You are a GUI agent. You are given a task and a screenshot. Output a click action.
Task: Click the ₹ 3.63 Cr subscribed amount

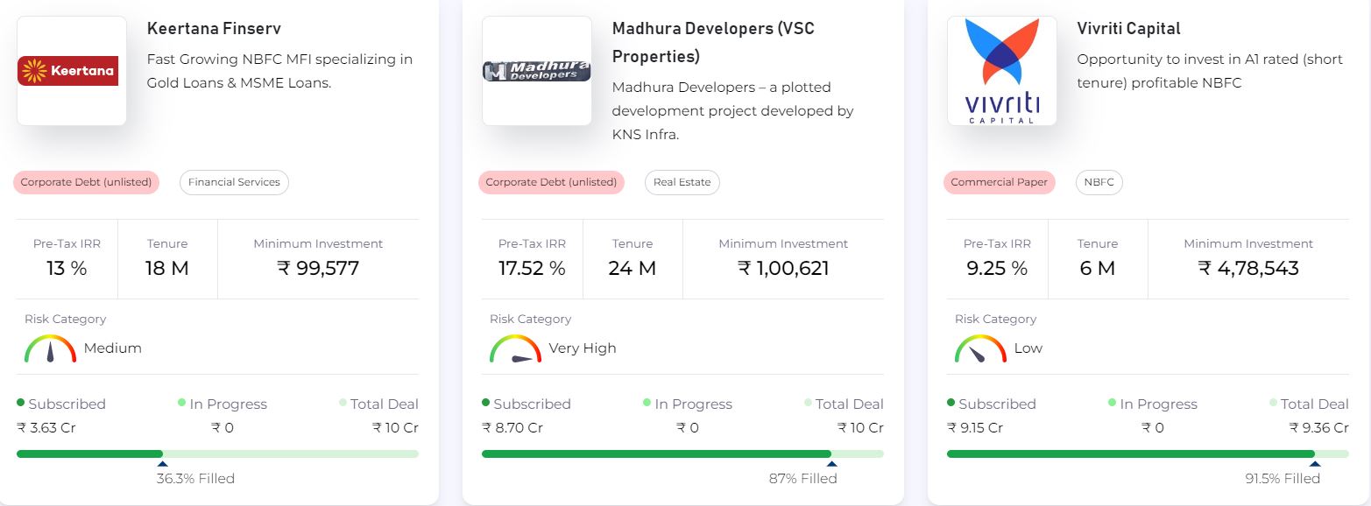point(47,428)
